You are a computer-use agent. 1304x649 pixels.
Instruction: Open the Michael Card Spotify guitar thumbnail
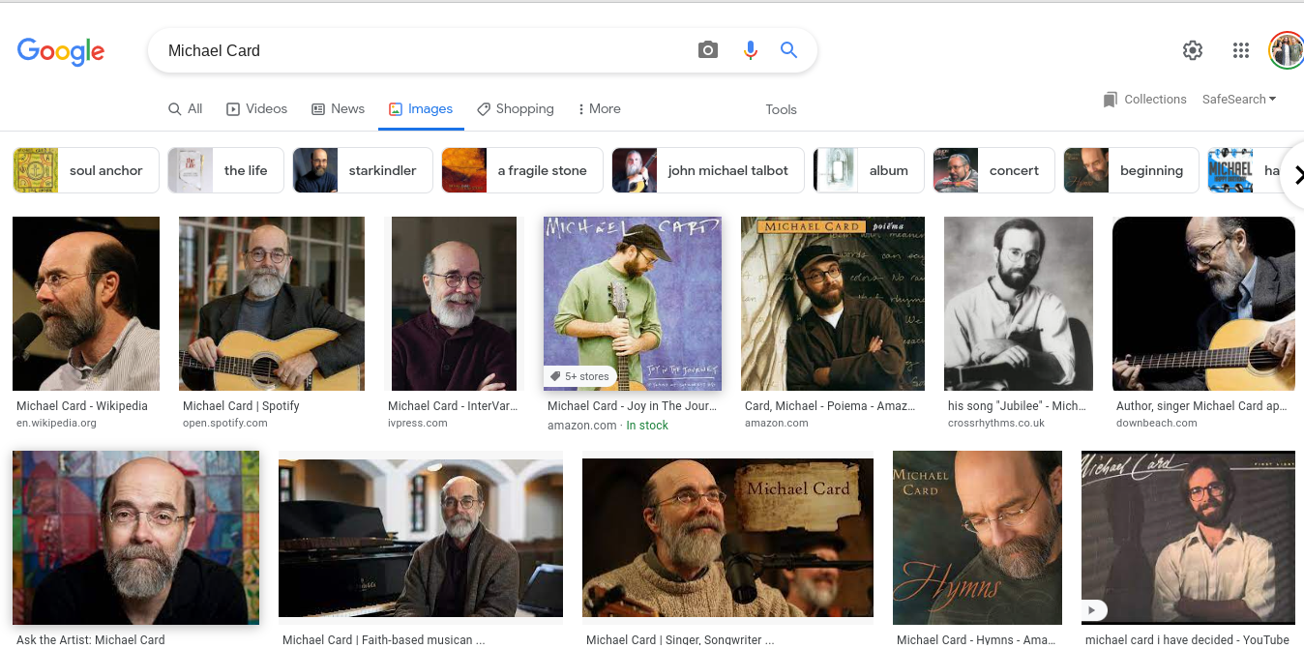click(272, 304)
